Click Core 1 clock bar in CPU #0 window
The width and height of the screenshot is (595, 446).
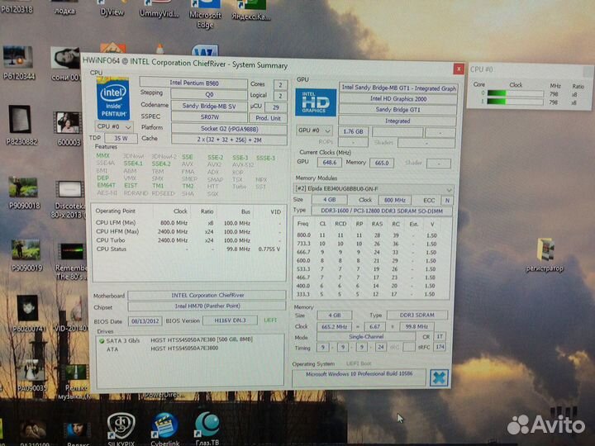pyautogui.click(x=516, y=102)
